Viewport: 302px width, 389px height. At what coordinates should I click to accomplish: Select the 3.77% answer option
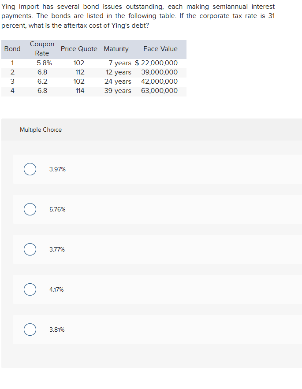30,249
